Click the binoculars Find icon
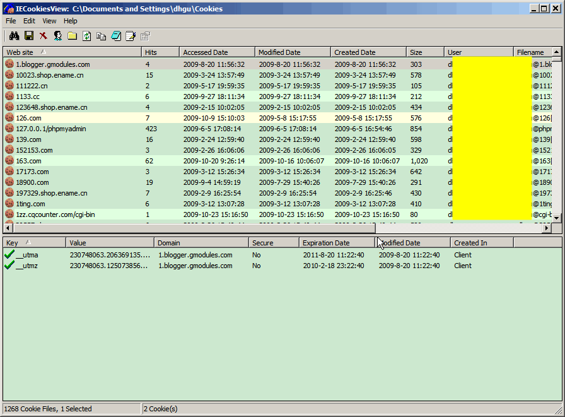The image size is (565, 417). [x=15, y=37]
